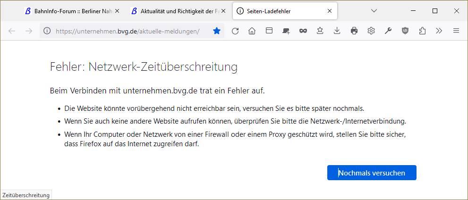Open the downloads panel

tap(337, 31)
